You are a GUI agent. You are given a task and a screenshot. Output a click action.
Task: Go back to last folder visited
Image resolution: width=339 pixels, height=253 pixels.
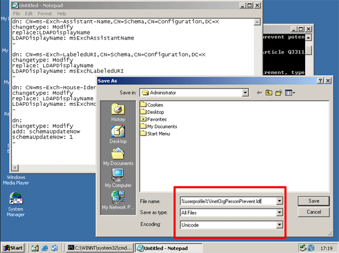259,93
